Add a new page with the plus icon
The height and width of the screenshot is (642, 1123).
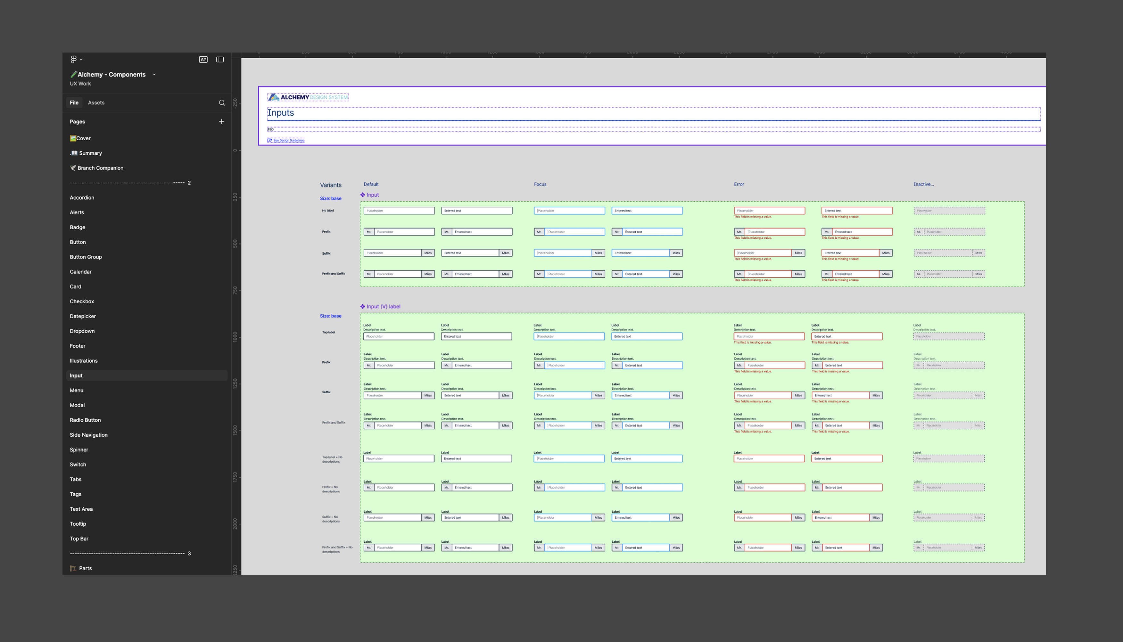coord(221,121)
